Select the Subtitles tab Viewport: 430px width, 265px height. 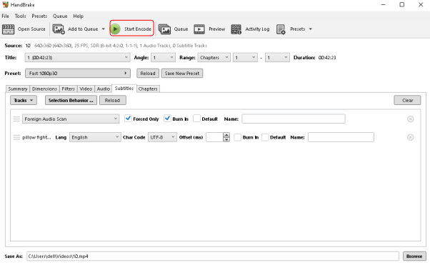(124, 89)
